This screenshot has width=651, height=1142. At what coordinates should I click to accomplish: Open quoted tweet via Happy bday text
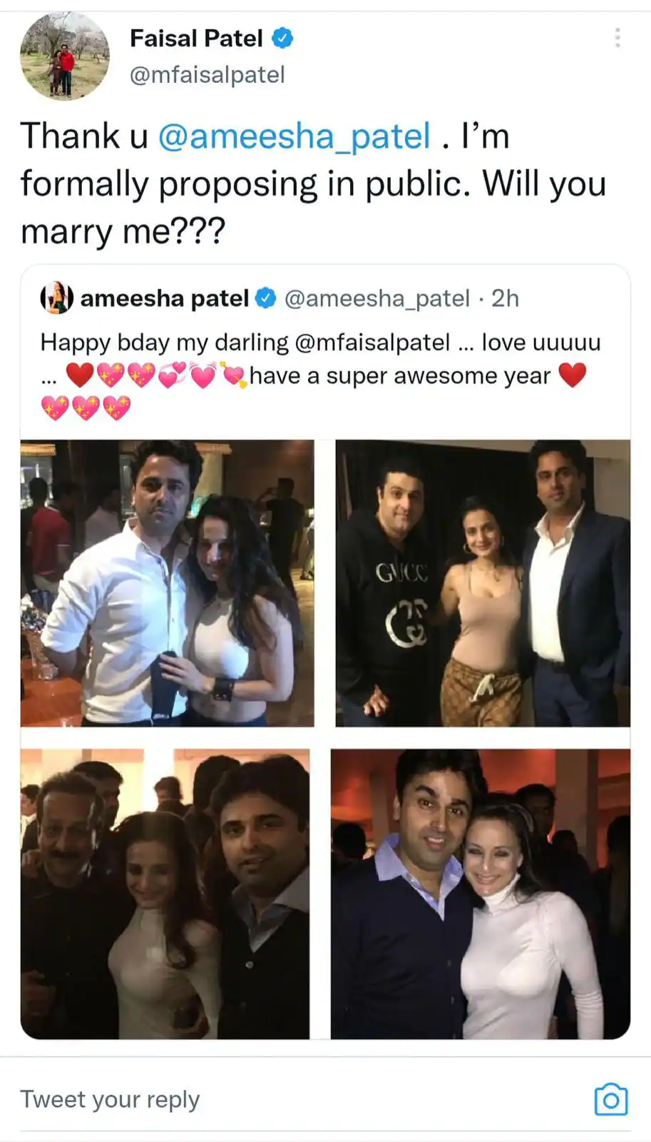tap(164, 343)
